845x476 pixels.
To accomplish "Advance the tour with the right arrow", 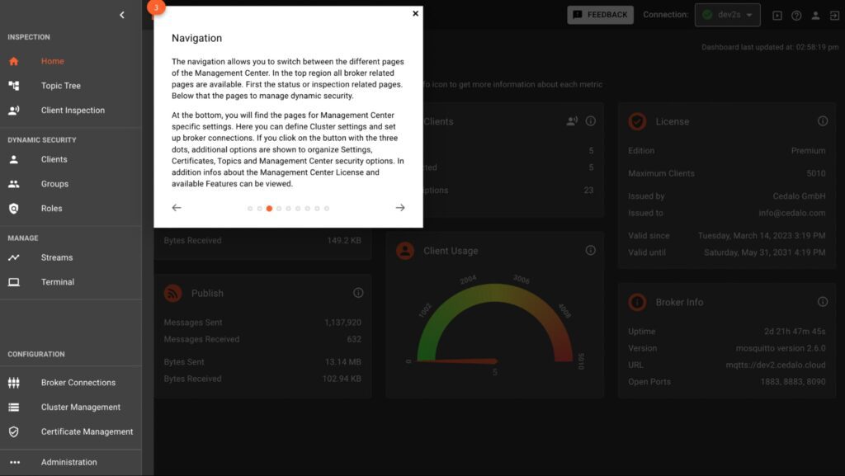I will click(x=400, y=208).
